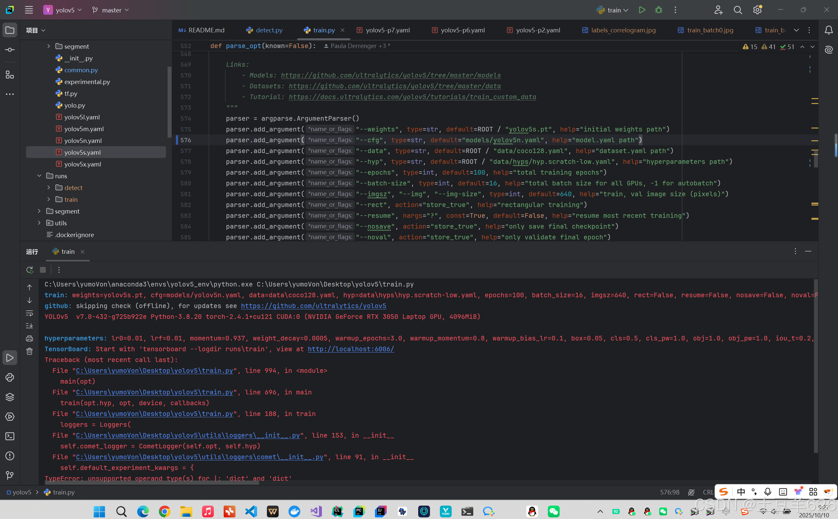
Task: Toggle soft-wrap in the Run console
Action: (x=29, y=313)
